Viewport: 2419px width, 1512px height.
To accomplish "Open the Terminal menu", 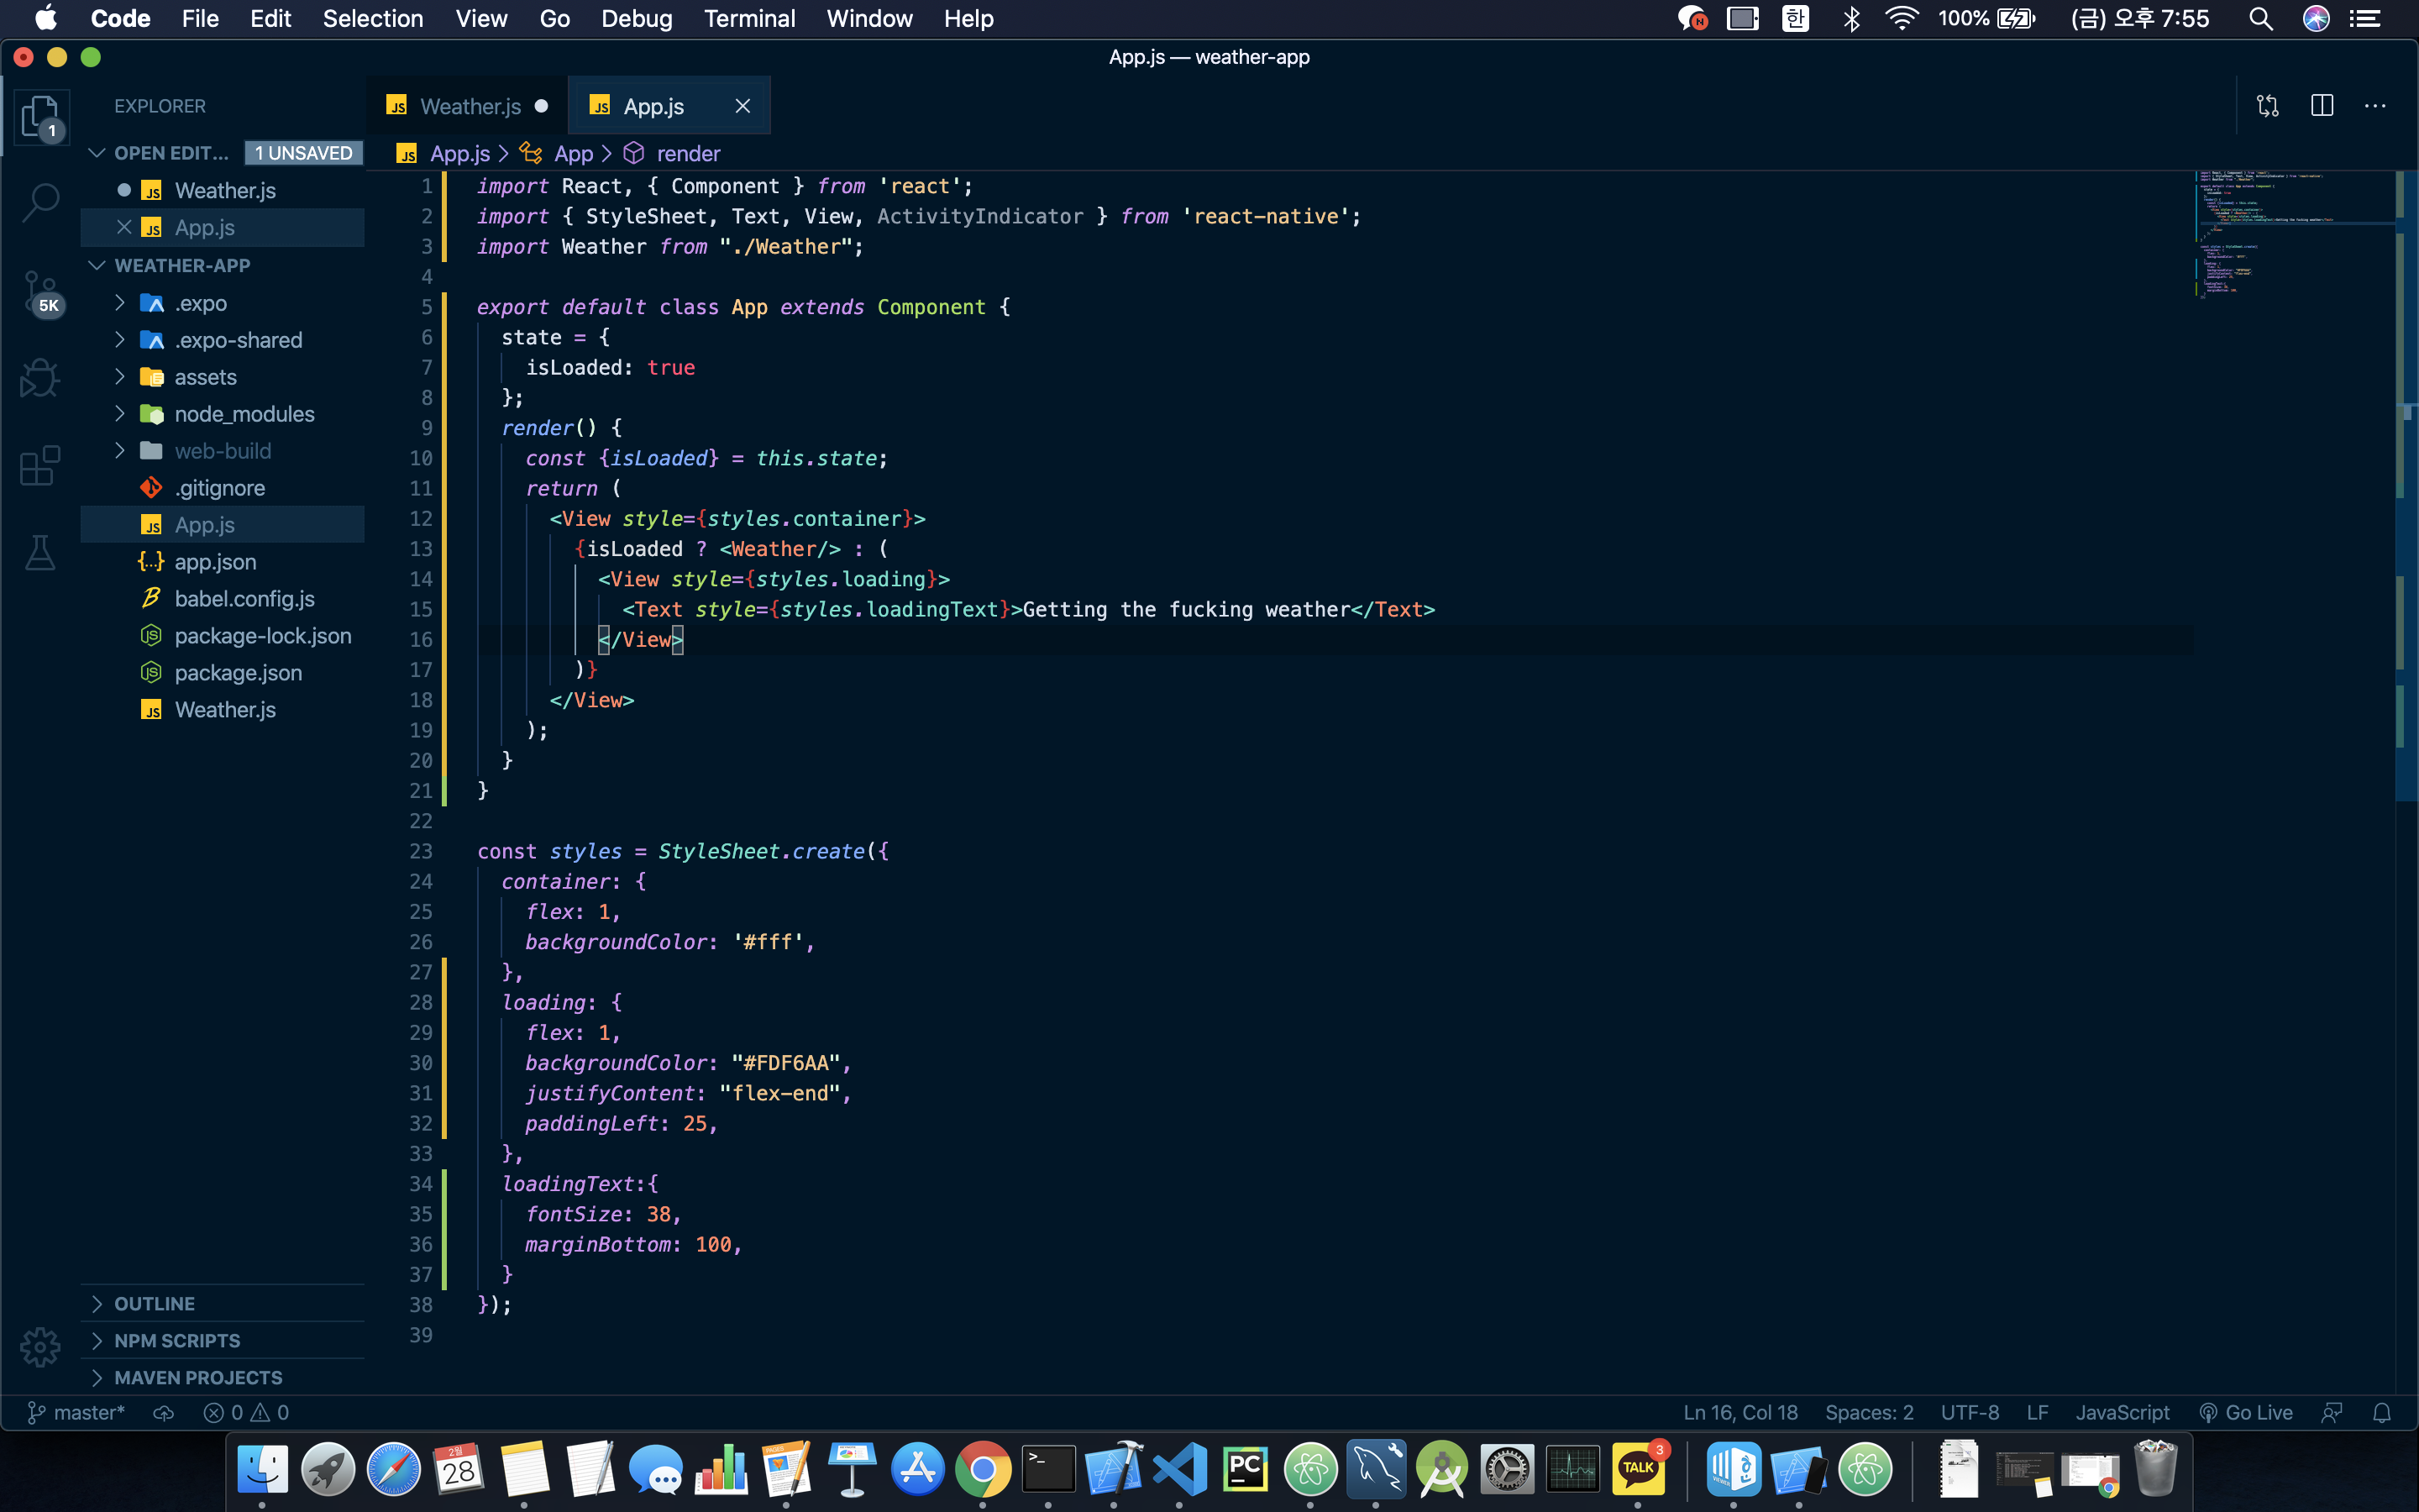I will (x=748, y=19).
